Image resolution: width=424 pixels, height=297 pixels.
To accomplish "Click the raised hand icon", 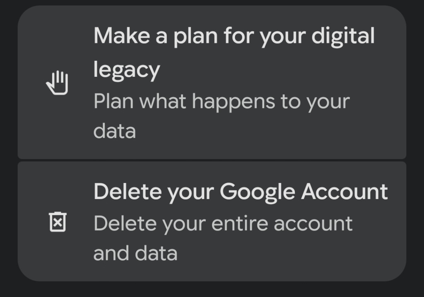I will click(x=57, y=83).
